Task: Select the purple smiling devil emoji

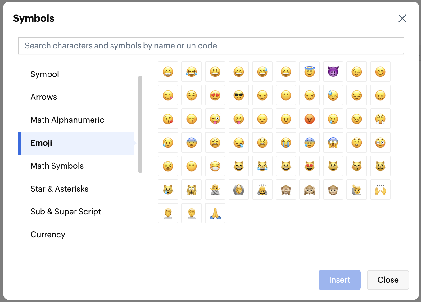Action: point(333,72)
